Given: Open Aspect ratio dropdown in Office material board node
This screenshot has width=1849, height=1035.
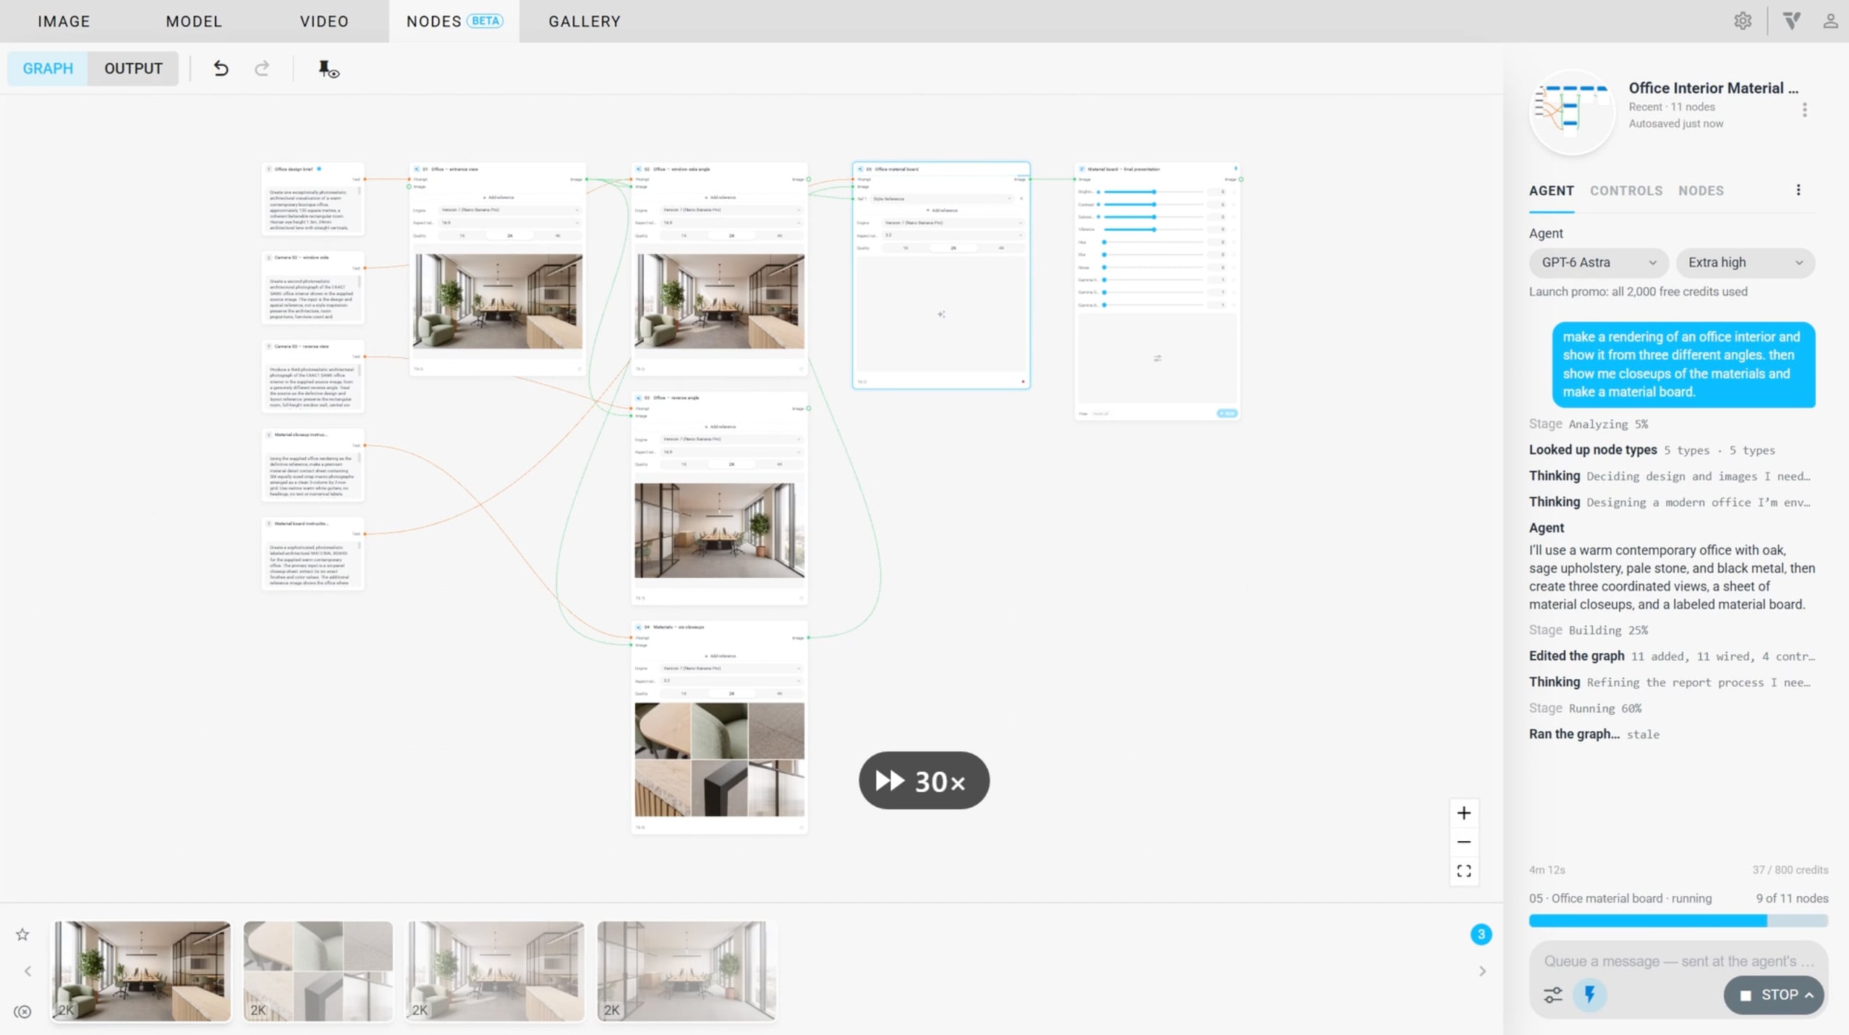Looking at the screenshot, I should 953,235.
